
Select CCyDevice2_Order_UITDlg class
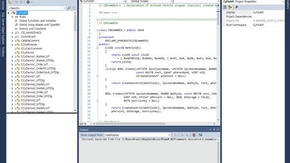tap(36, 96)
